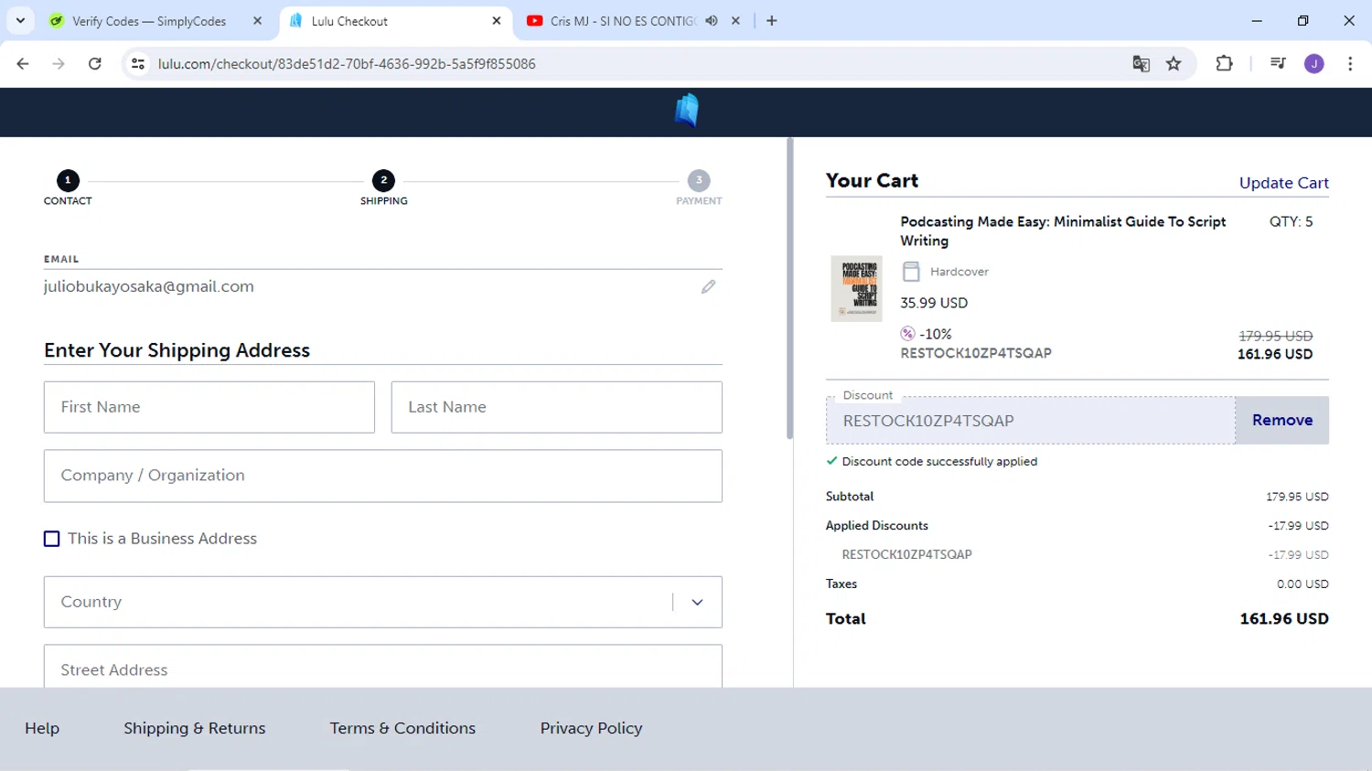
Task: Open a new browser tab
Action: pyautogui.click(x=772, y=21)
